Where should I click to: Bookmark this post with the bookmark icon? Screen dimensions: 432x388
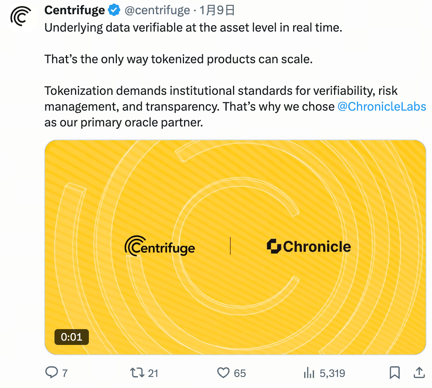tap(395, 373)
